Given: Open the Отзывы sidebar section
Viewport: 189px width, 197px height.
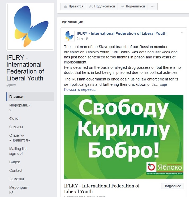Looking at the screenshot, I should [16, 127].
